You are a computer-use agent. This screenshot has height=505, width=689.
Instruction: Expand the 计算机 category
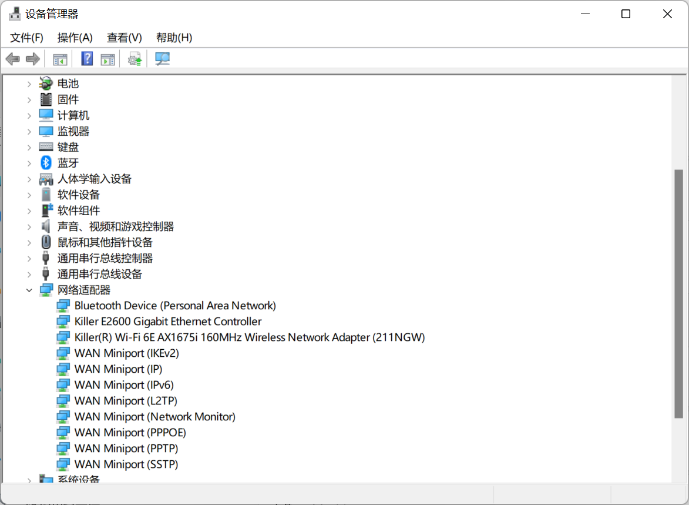point(29,116)
